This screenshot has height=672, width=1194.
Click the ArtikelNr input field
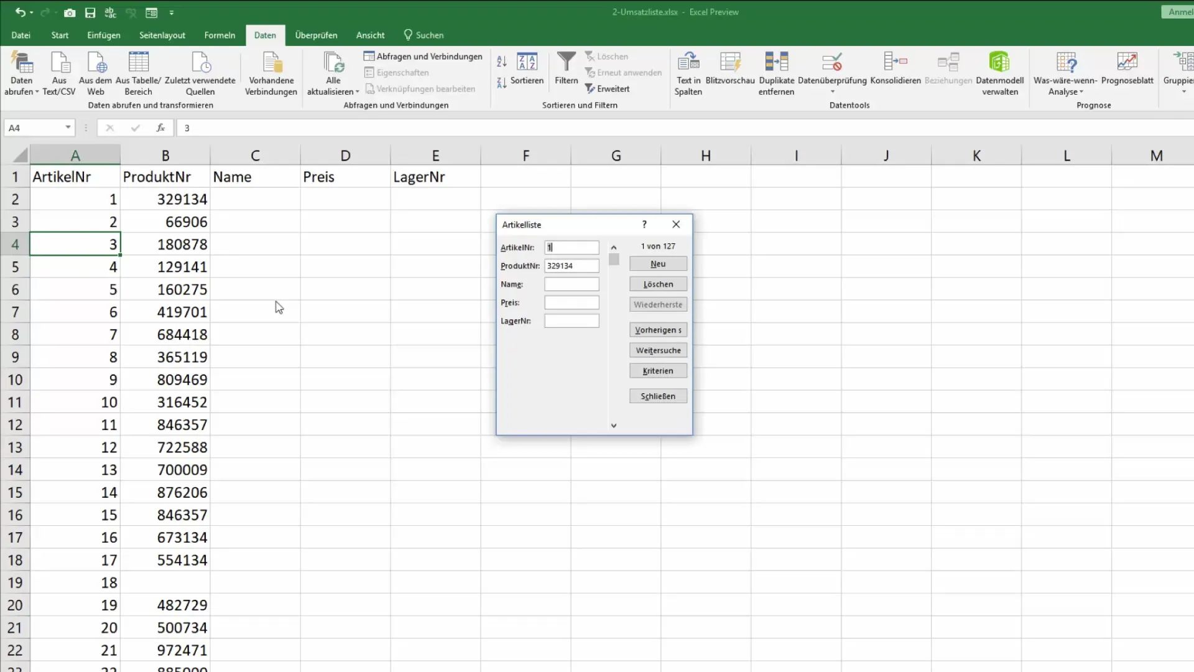coord(572,248)
